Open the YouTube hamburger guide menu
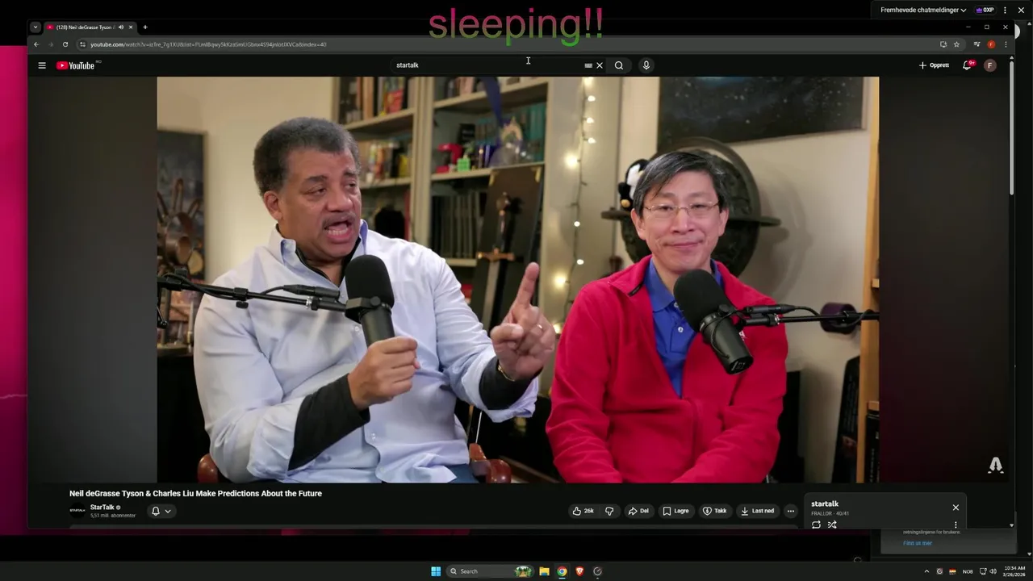The image size is (1033, 581). pyautogui.click(x=42, y=65)
